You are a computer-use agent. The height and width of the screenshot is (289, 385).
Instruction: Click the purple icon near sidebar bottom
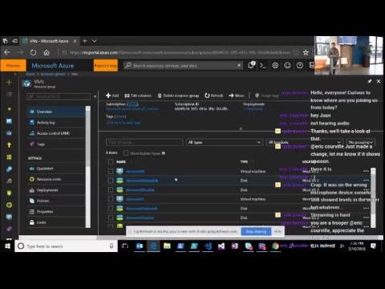9,229
